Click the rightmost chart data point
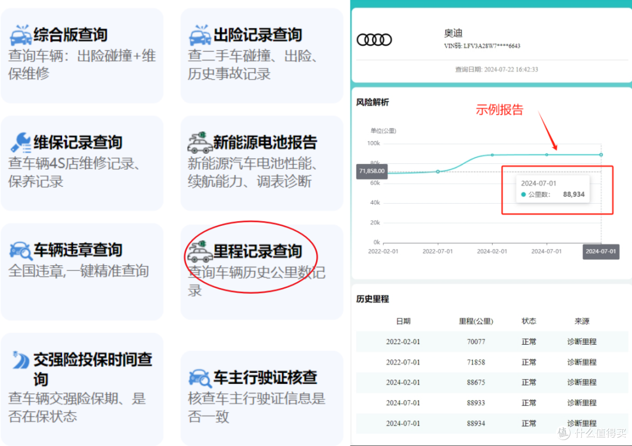 click(601, 155)
